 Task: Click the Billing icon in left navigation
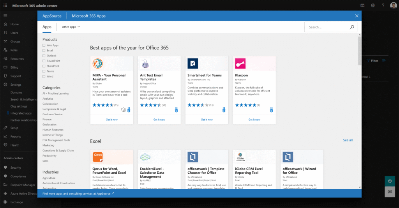5,67
